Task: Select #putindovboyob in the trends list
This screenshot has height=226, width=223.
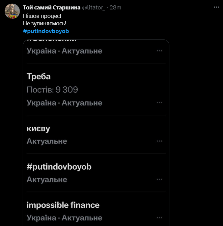Action: coord(59,167)
